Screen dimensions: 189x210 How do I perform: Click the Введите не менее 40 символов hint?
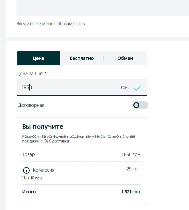51,24
